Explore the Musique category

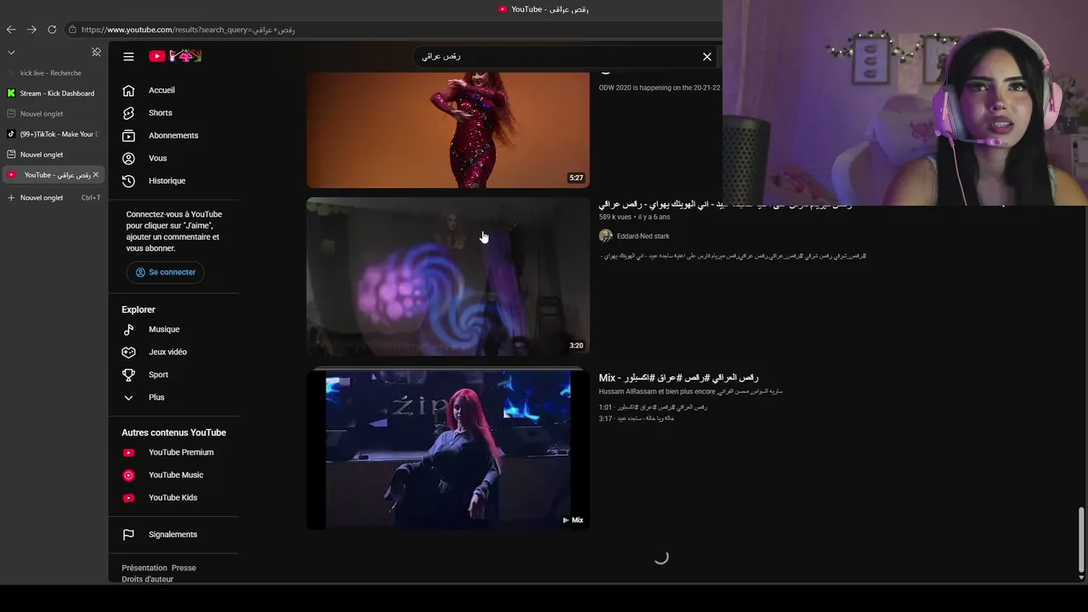pyautogui.click(x=173, y=330)
